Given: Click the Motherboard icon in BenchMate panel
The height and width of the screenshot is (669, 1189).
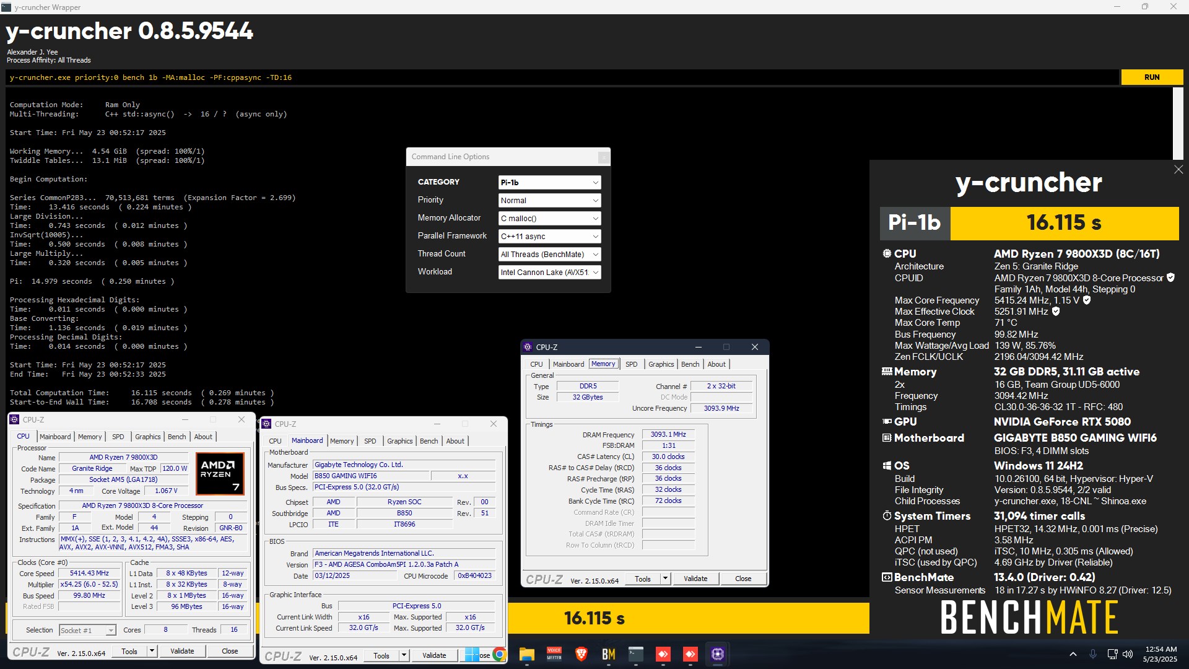Looking at the screenshot, I should coord(887,437).
